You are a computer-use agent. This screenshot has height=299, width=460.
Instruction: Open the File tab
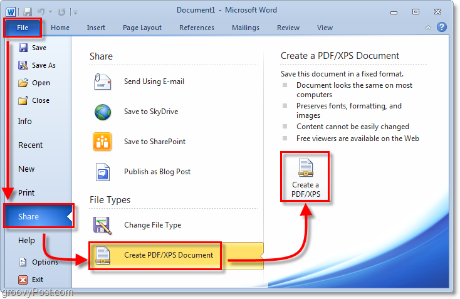coord(23,28)
